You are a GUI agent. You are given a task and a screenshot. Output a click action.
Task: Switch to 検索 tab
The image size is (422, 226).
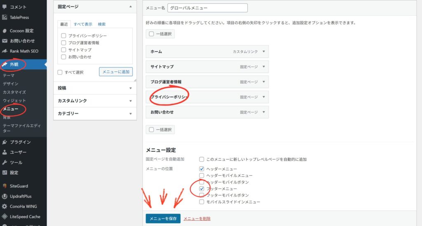pyautogui.click(x=102, y=24)
